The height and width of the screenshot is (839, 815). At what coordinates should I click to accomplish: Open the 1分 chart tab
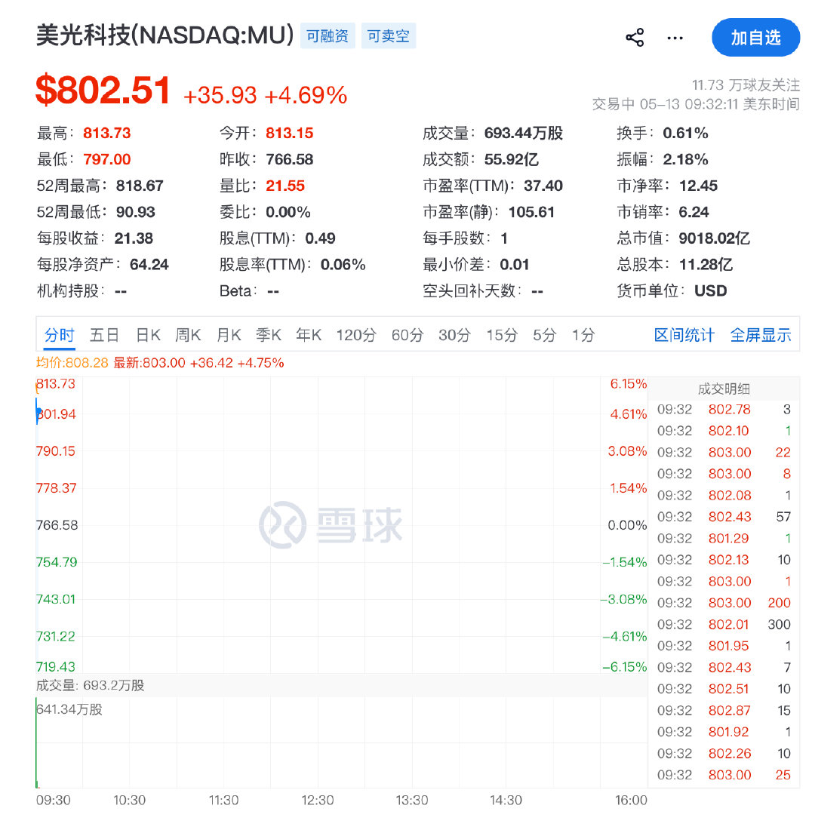[583, 336]
